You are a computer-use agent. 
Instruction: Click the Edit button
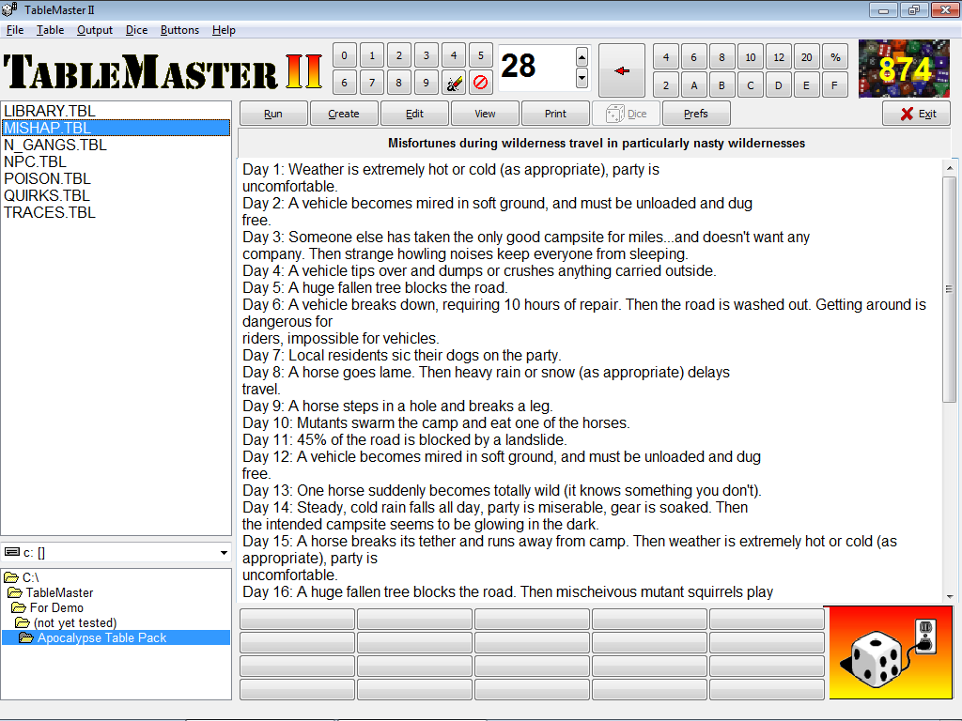pyautogui.click(x=414, y=114)
